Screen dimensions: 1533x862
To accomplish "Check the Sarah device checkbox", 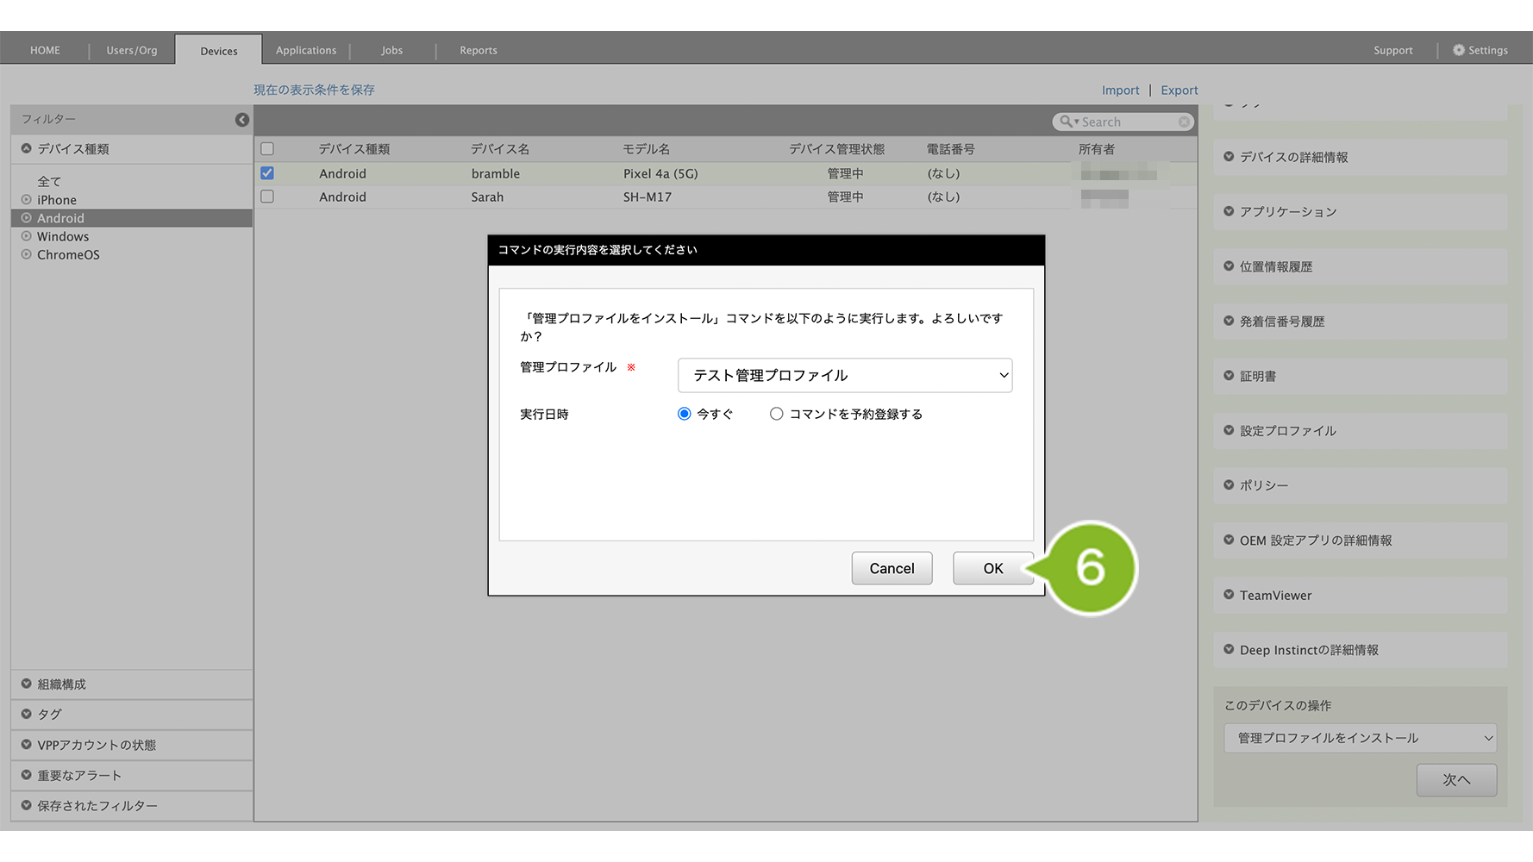I will (267, 197).
